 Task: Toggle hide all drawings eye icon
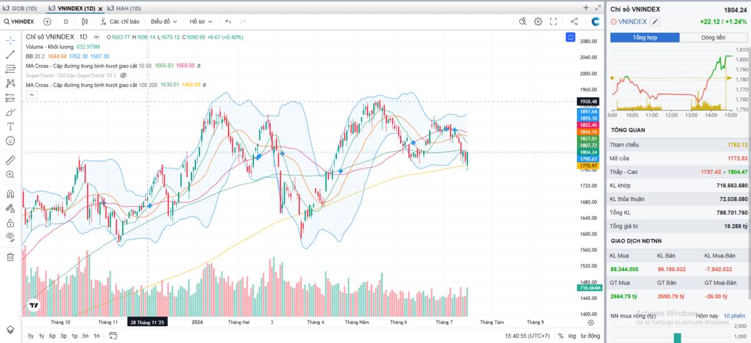10,237
